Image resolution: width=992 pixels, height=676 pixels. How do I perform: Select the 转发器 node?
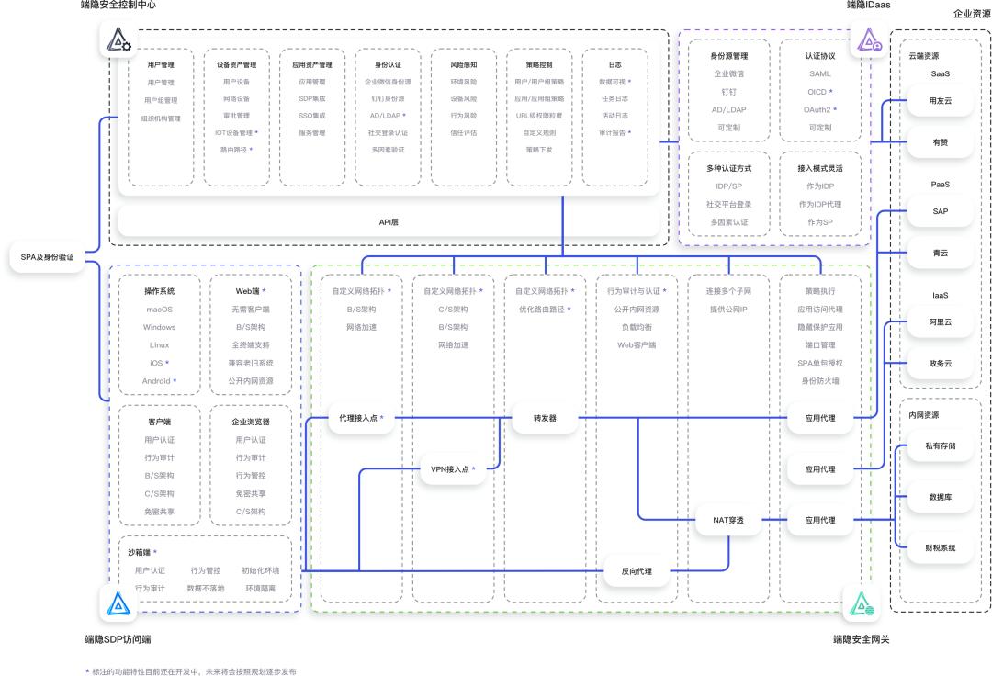point(545,418)
